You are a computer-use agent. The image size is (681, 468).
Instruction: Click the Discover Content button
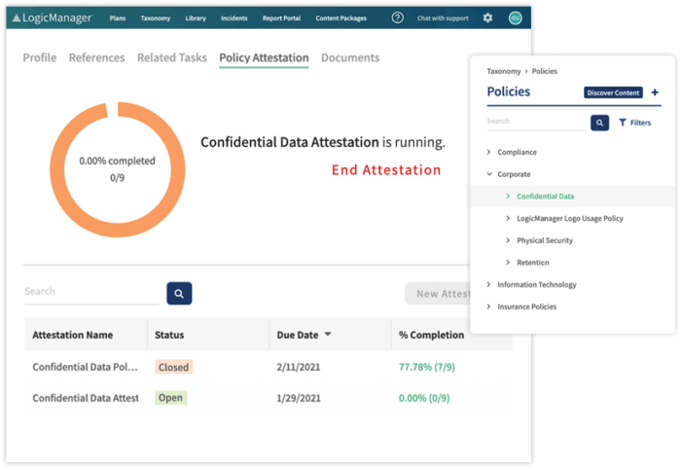[613, 92]
